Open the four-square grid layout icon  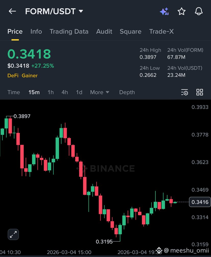[200, 92]
